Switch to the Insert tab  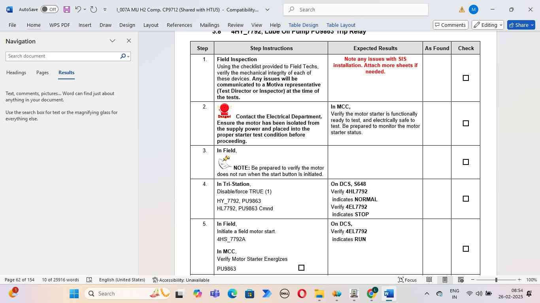(x=85, y=25)
